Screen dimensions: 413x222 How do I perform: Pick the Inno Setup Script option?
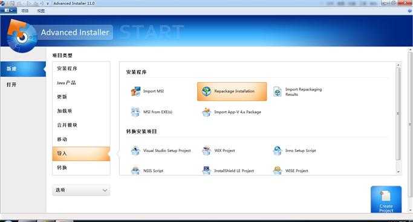[x=294, y=151]
